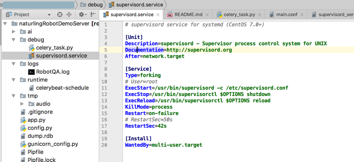354x162 pixels.
Task: Click the collapse all icon in Project panel
Action: [x=69, y=15]
